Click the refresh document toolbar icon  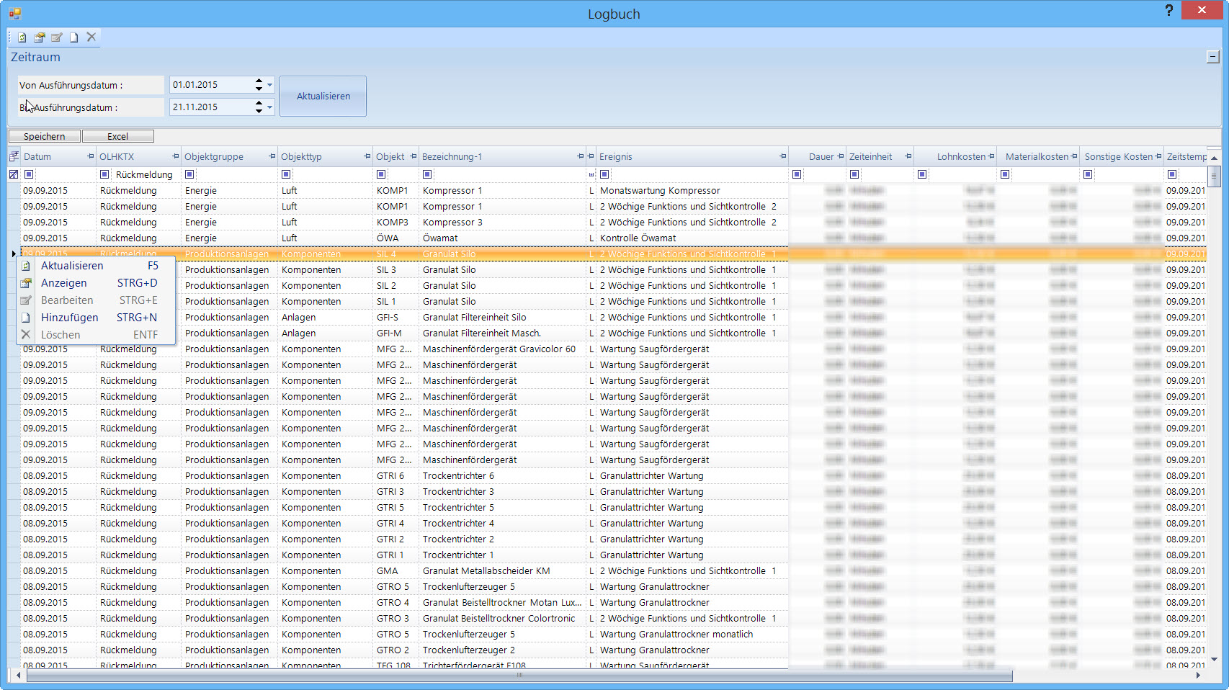point(22,37)
